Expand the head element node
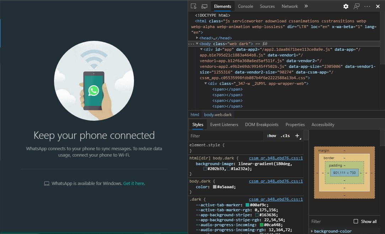Screen dimensions: 385x234 coord(197,38)
